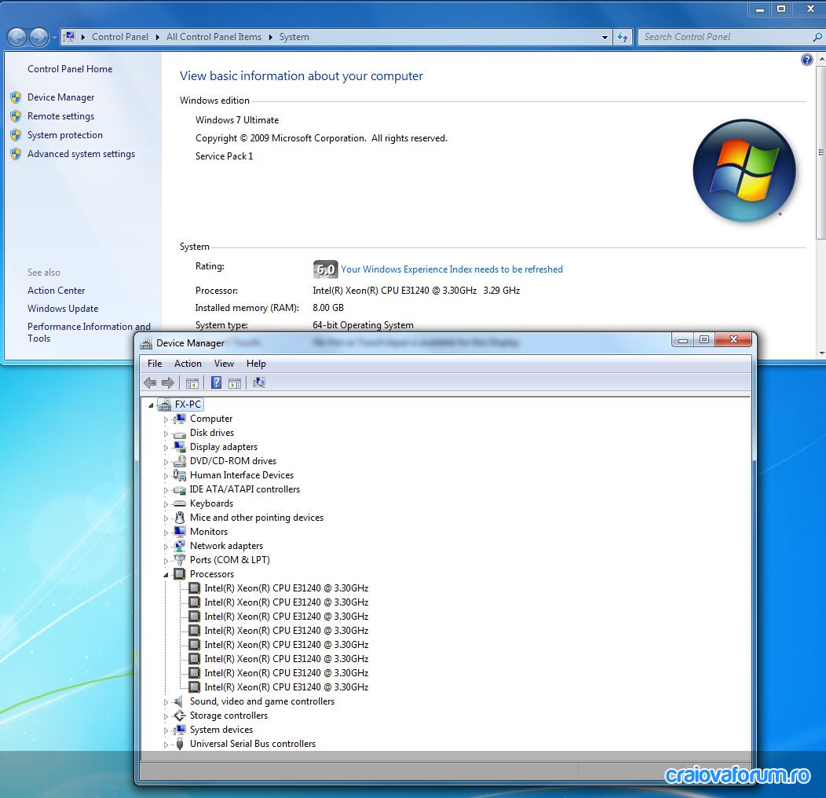The height and width of the screenshot is (798, 826).
Task: Go forward in Control Panel window
Action: [38, 37]
